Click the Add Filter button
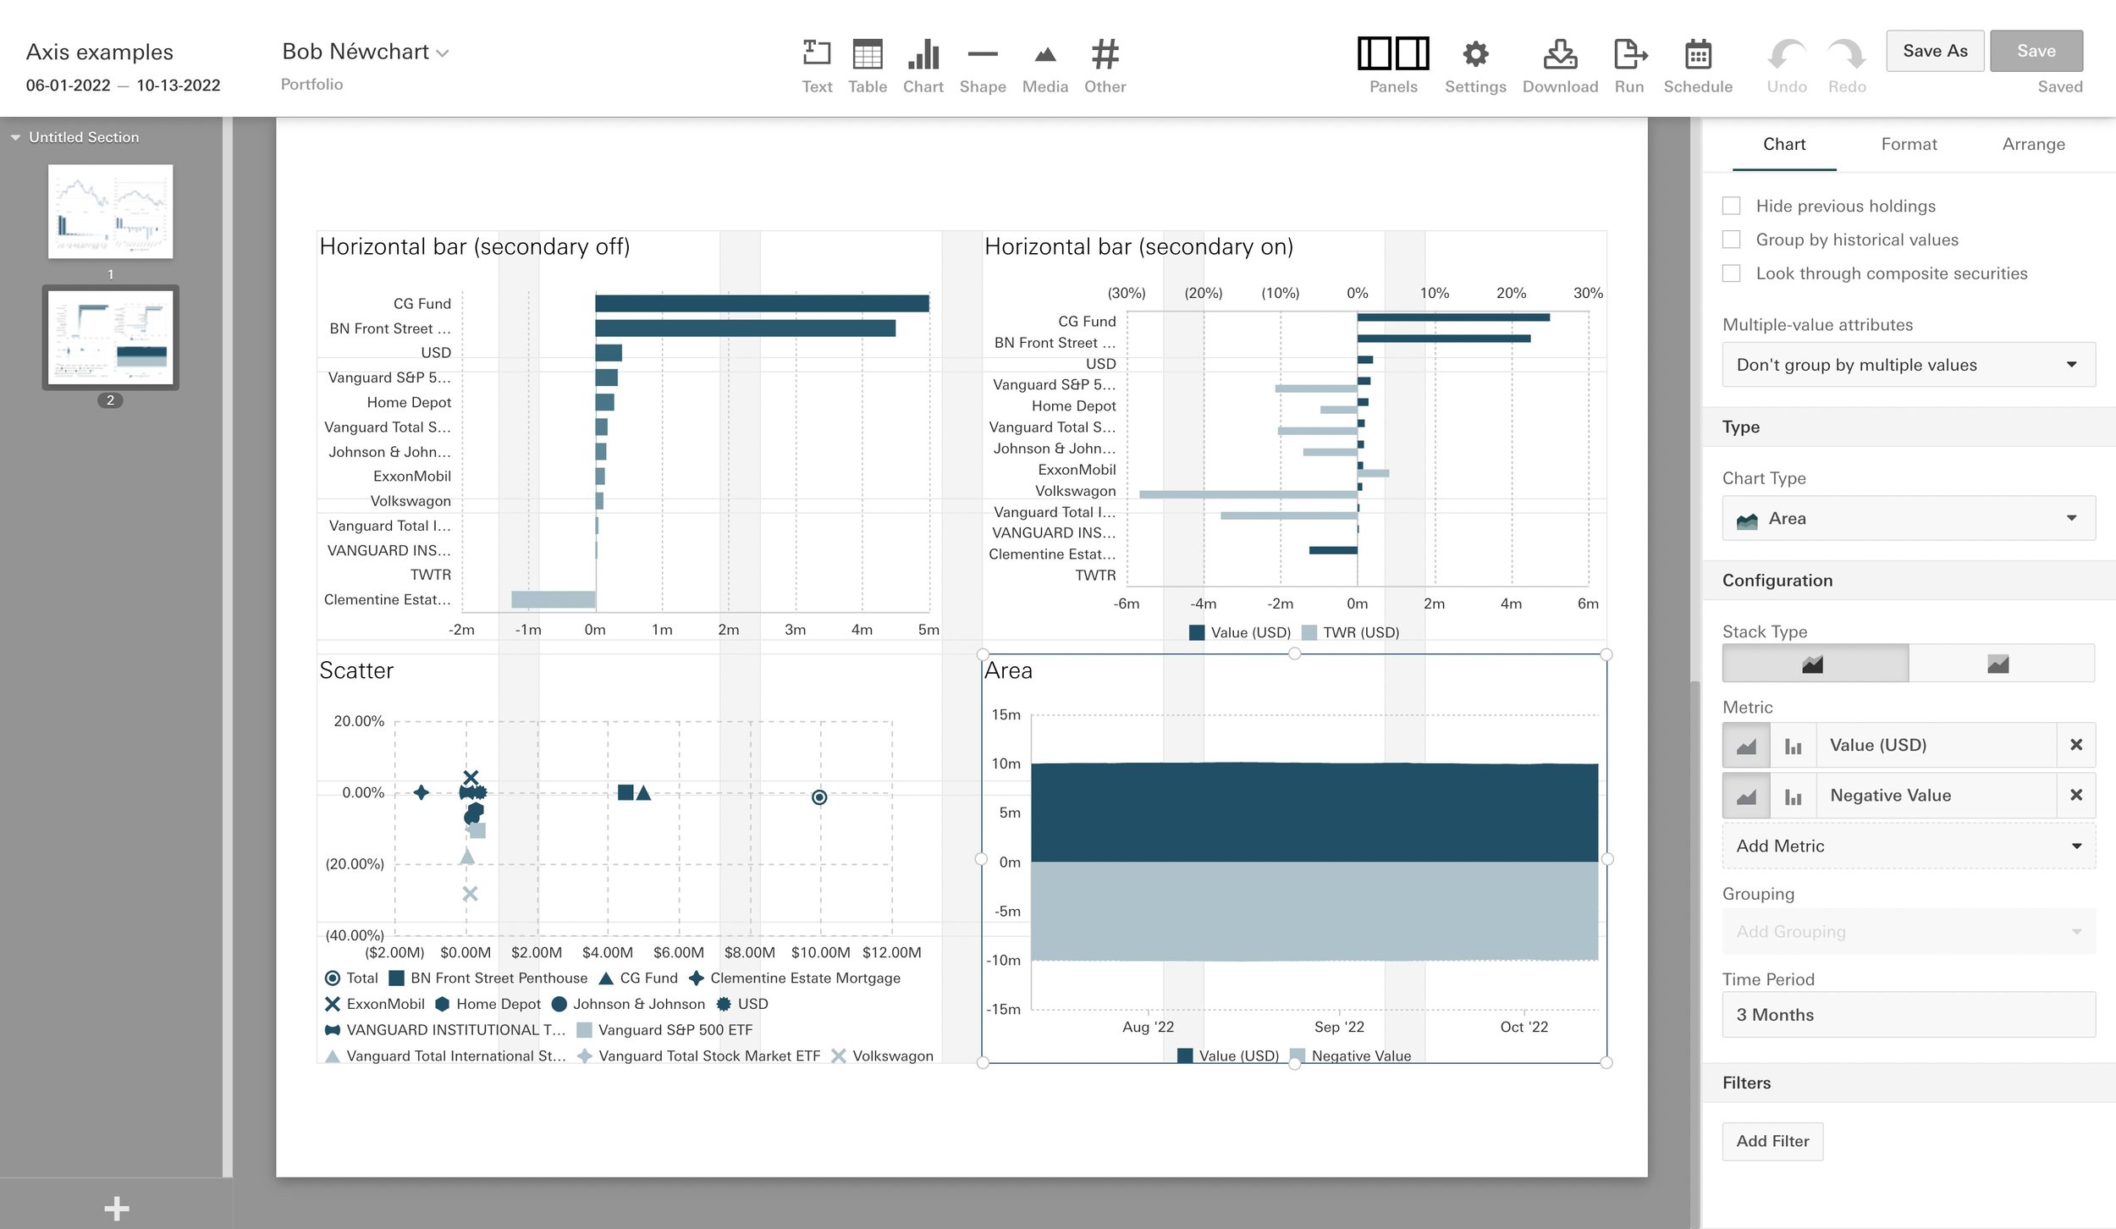Viewport: 2116px width, 1229px height. (x=1772, y=1141)
